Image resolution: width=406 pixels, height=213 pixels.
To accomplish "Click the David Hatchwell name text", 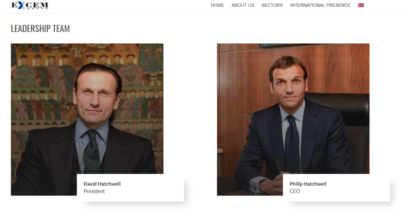I will pos(102,184).
